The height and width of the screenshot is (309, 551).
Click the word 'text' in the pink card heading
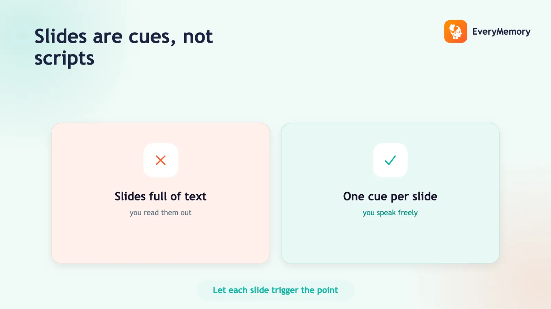point(195,196)
